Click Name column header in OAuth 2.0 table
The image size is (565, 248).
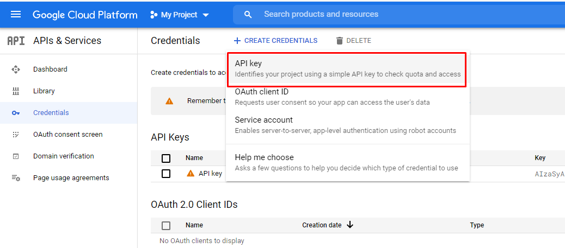tap(194, 225)
